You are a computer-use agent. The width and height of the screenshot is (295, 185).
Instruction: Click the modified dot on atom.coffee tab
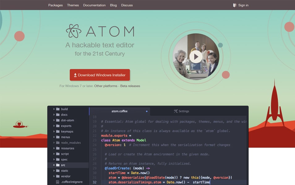point(147,111)
